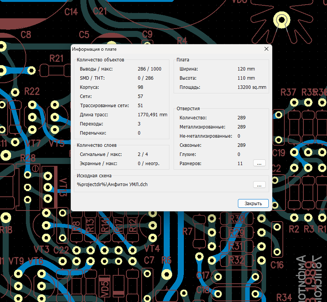The width and height of the screenshot is (327, 302).
Task: Select the C16 capacitor label
Action: click(277, 265)
